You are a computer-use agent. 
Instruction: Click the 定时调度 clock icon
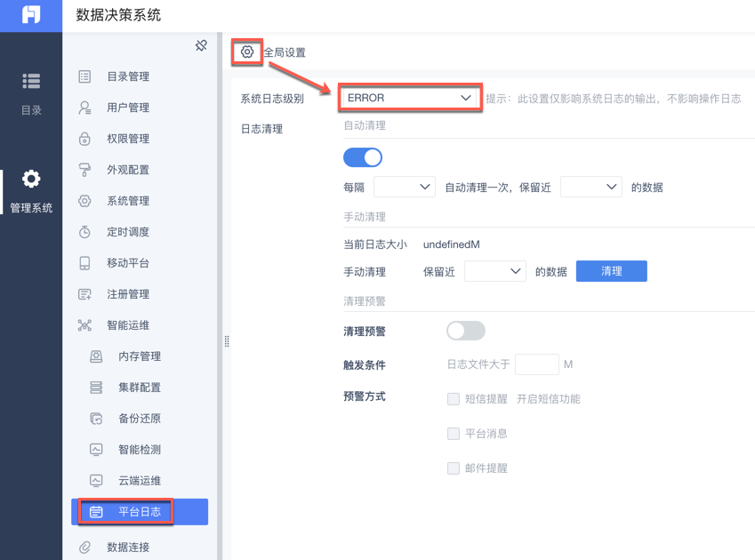pos(84,232)
